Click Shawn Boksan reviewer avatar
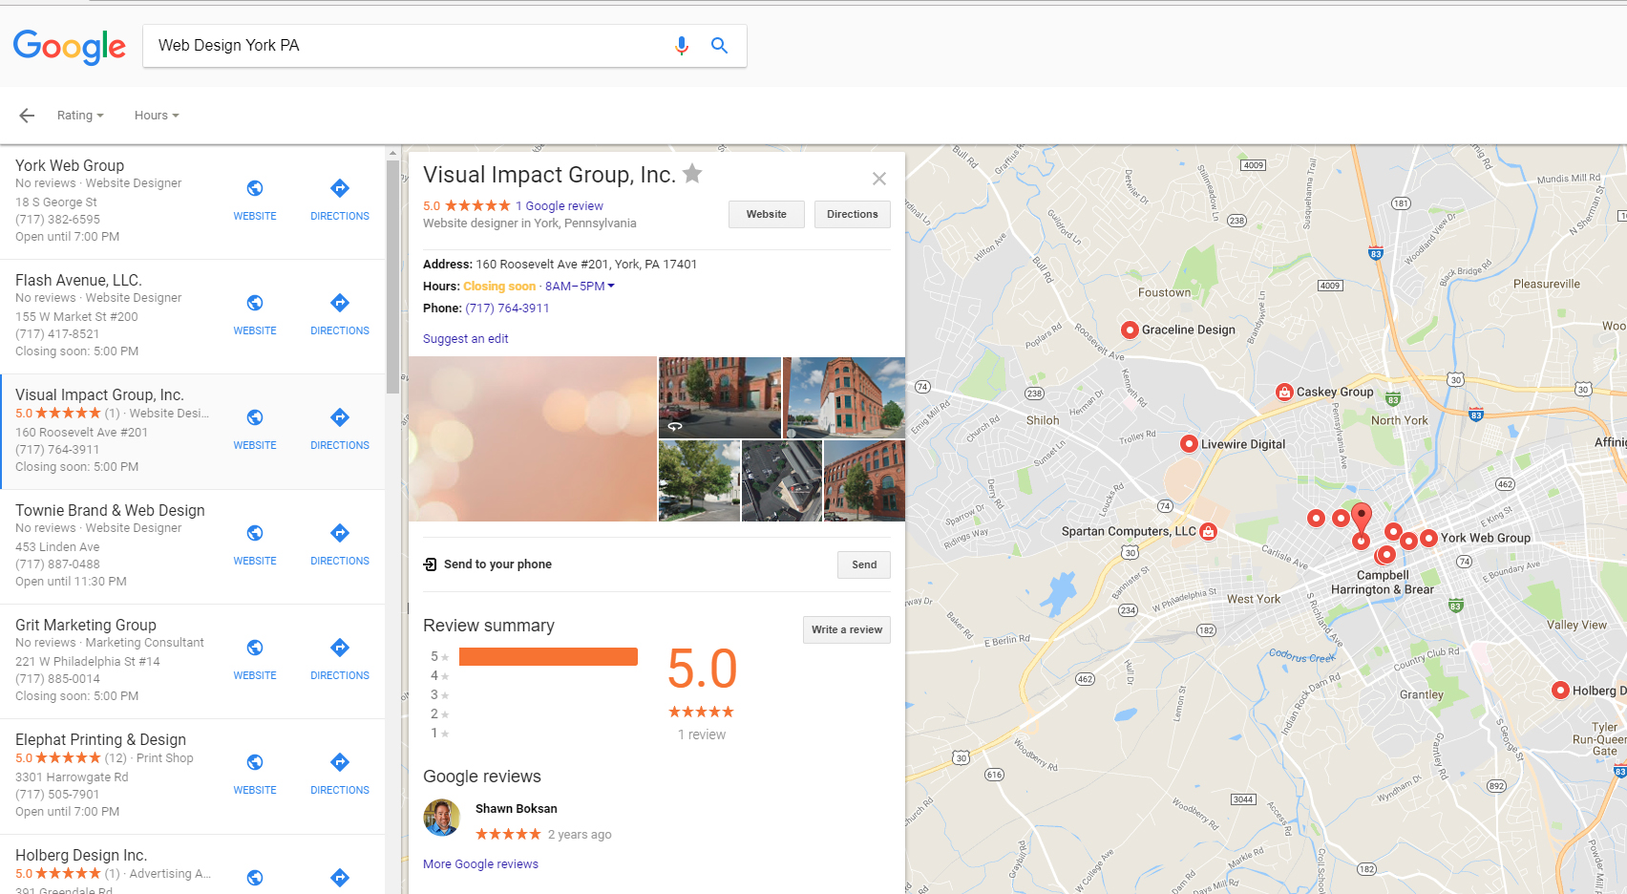Image resolution: width=1627 pixels, height=894 pixels. (442, 818)
